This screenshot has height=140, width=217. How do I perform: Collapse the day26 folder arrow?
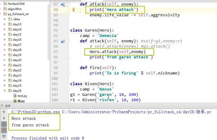(x=5, y=90)
